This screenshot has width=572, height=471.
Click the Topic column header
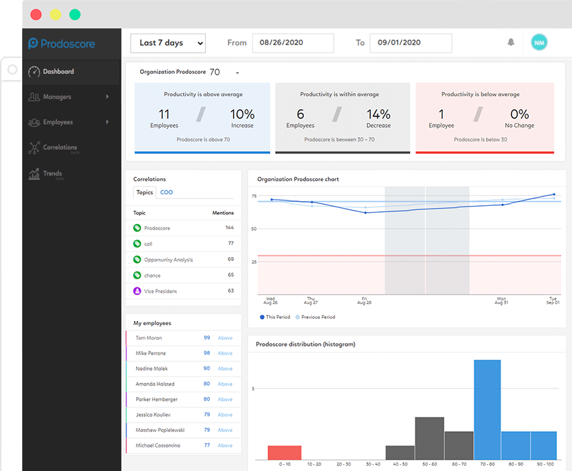(x=139, y=213)
